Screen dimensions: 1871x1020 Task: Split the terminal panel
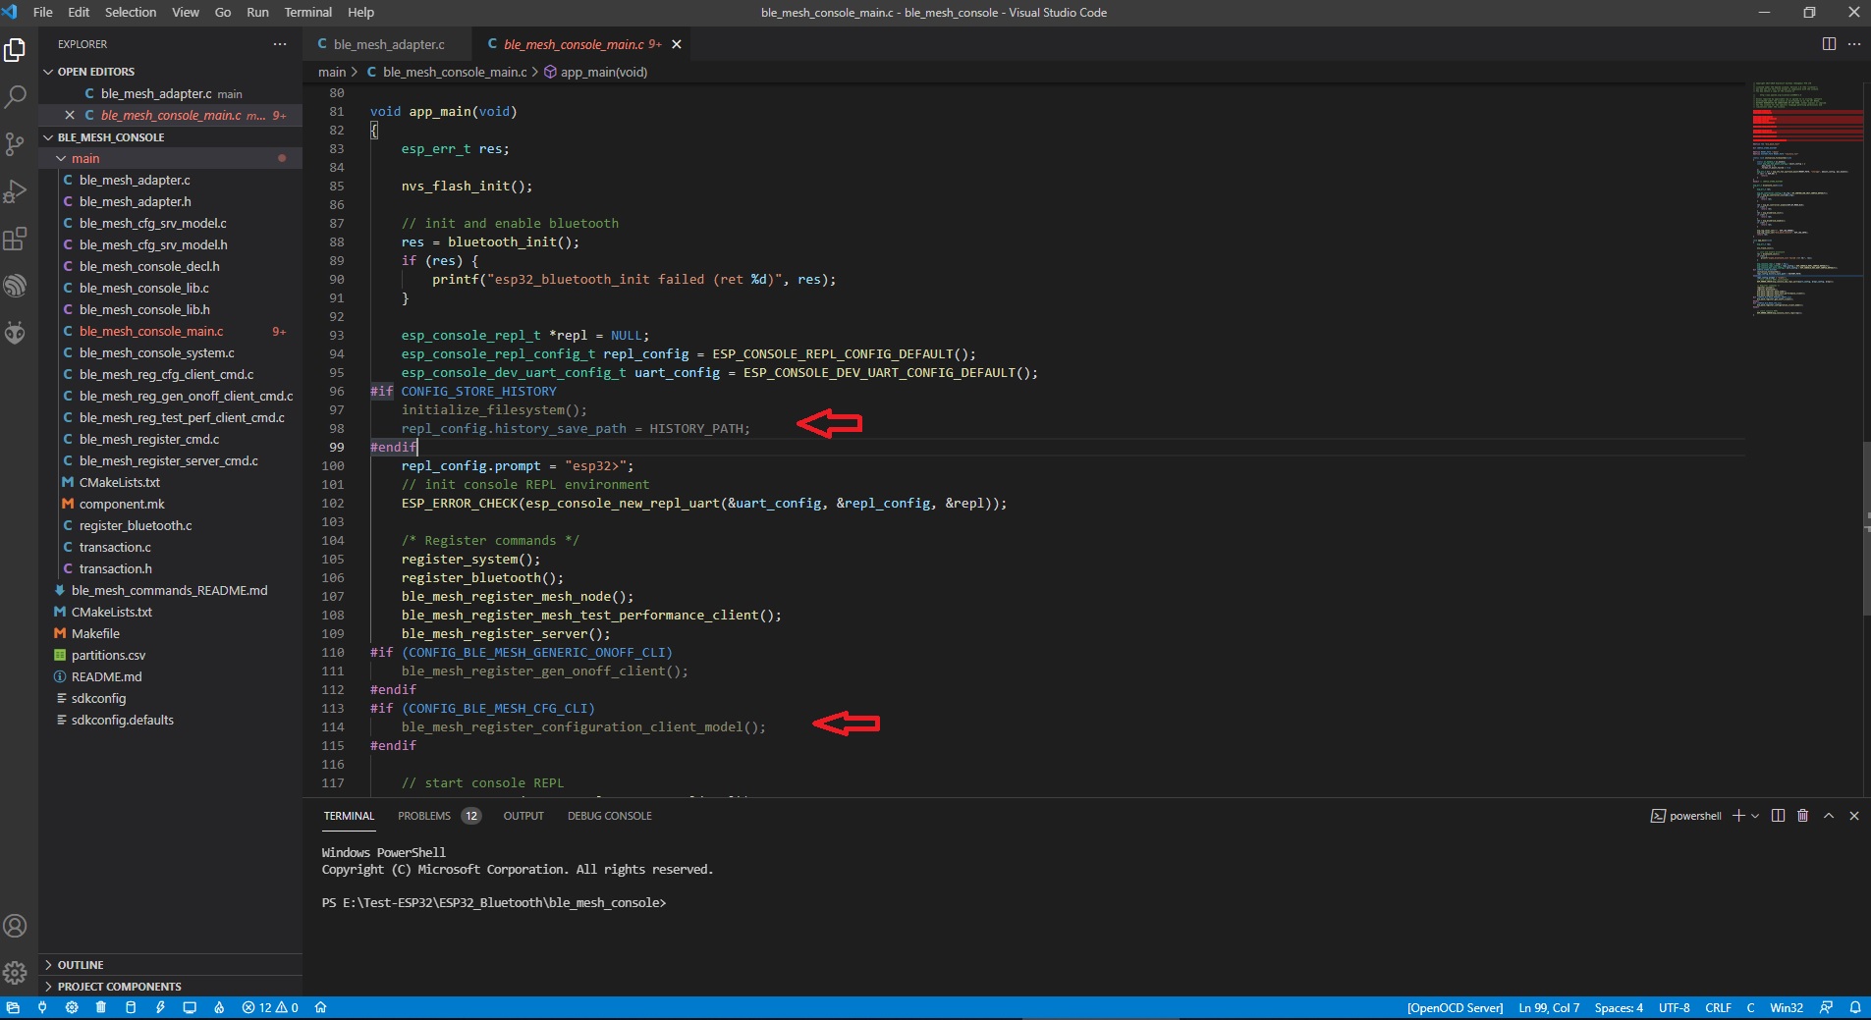tap(1778, 816)
